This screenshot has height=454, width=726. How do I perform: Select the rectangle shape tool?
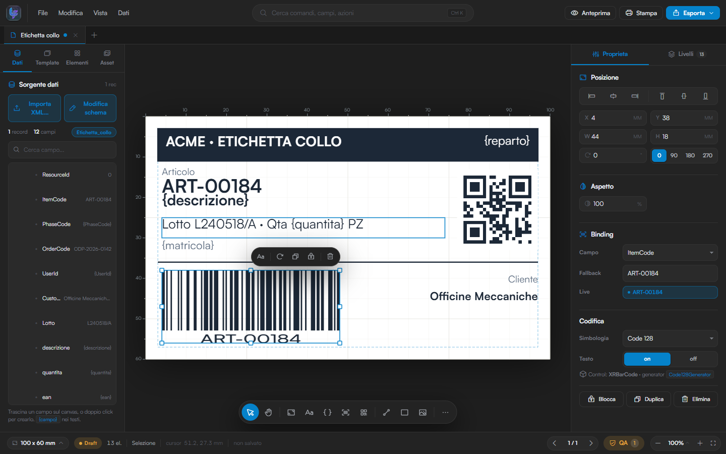click(x=404, y=412)
